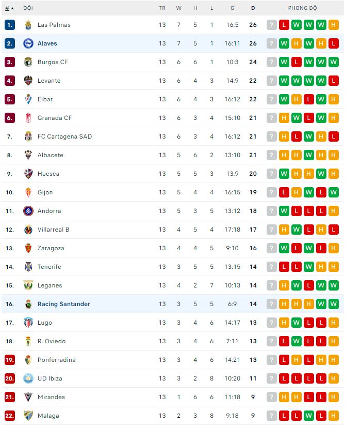The width and height of the screenshot is (345, 426).
Task: Sort standings by Đ points header
Action: [x=253, y=8]
